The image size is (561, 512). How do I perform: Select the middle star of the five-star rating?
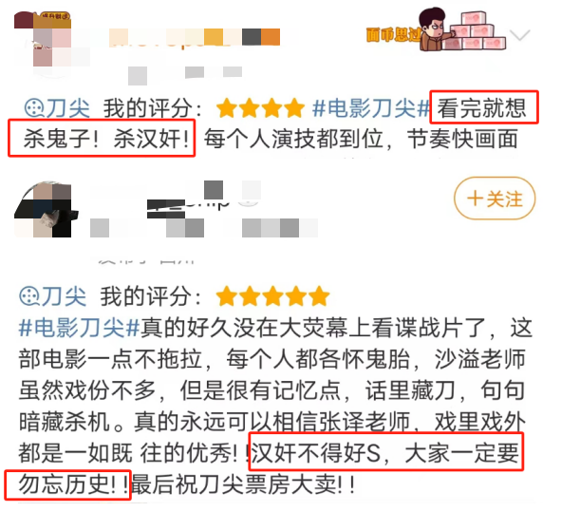[272, 296]
